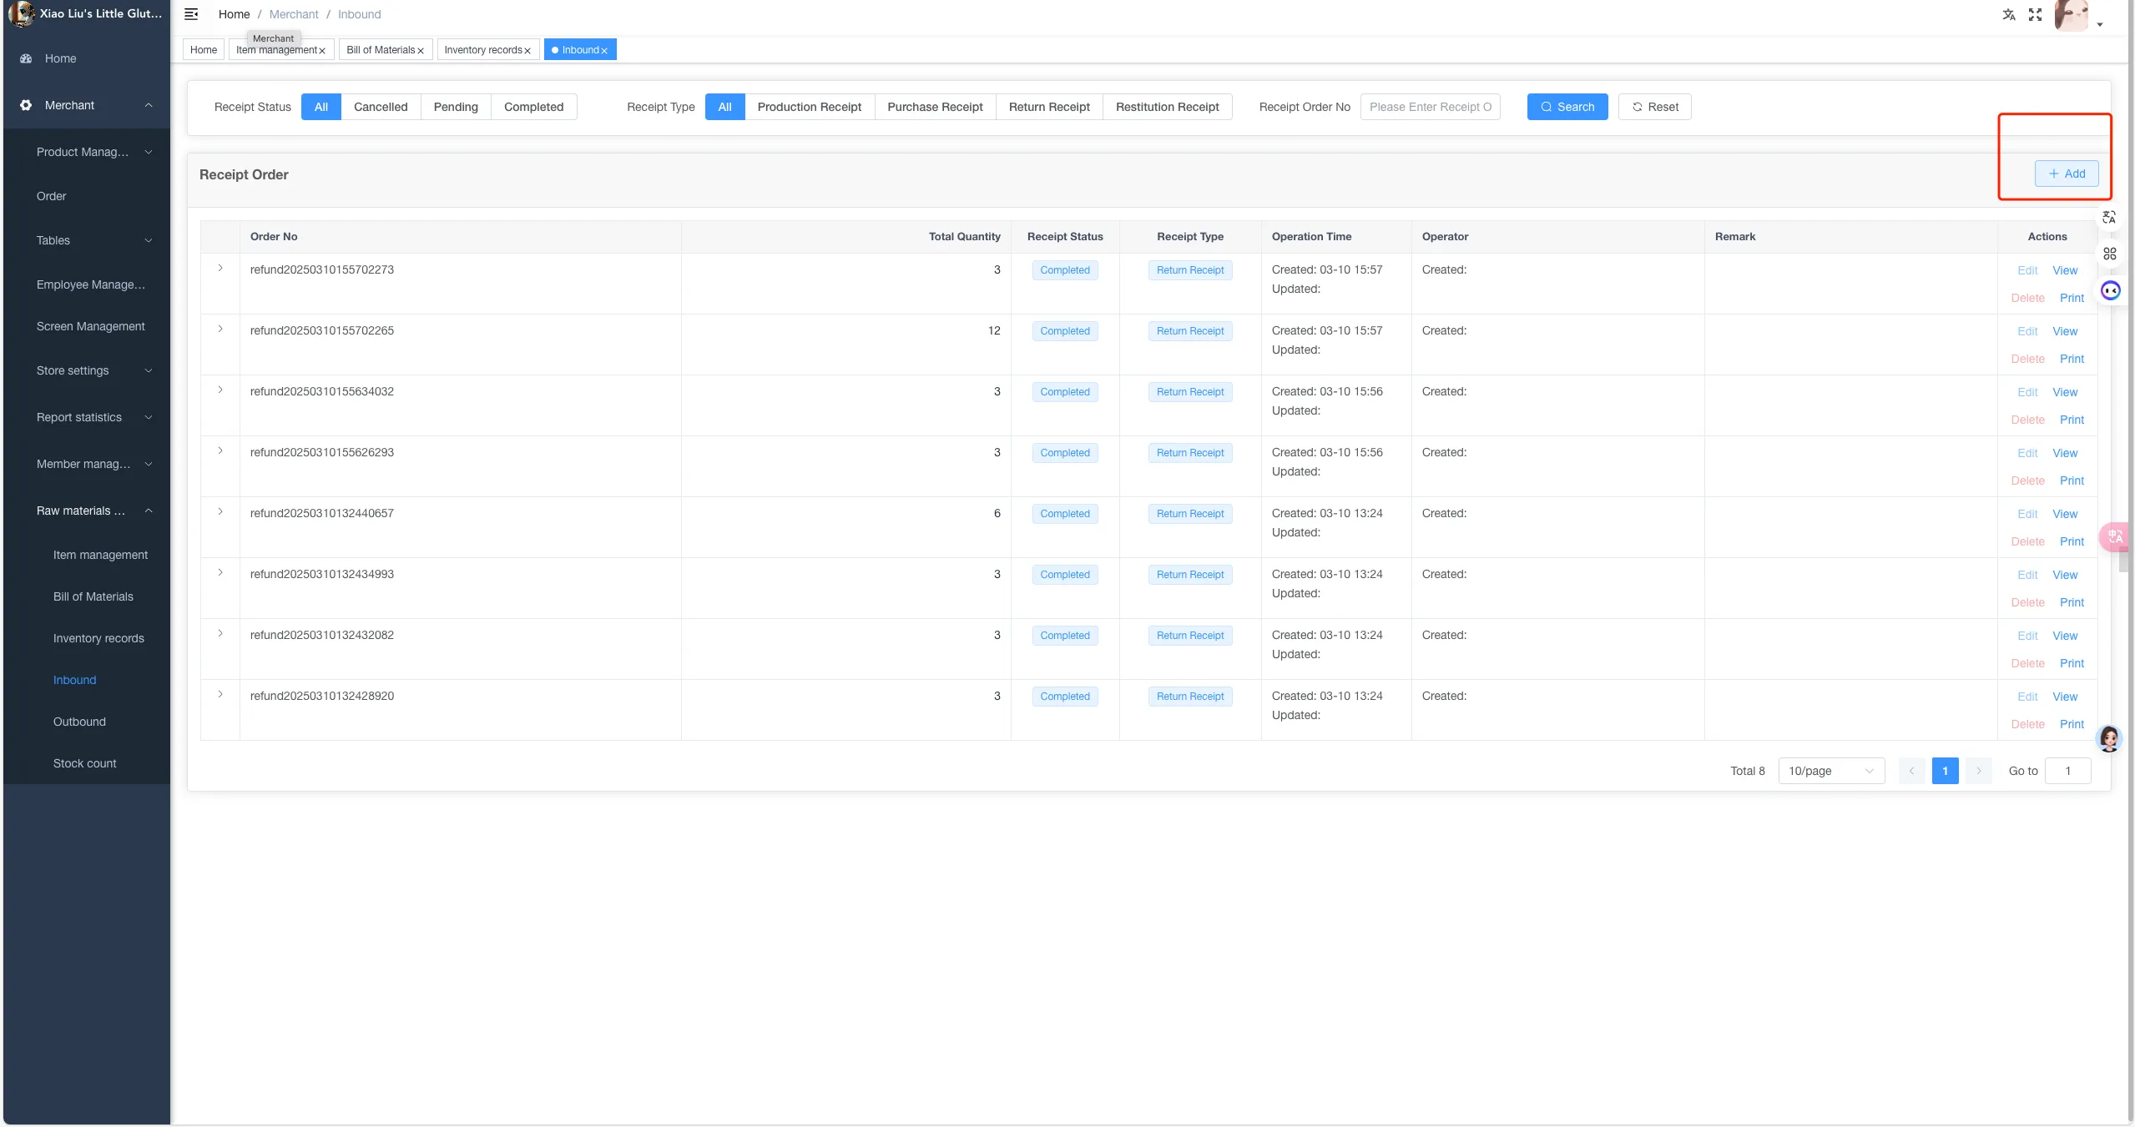
Task: Open the purple chat assistant icon
Action: [x=2110, y=290]
